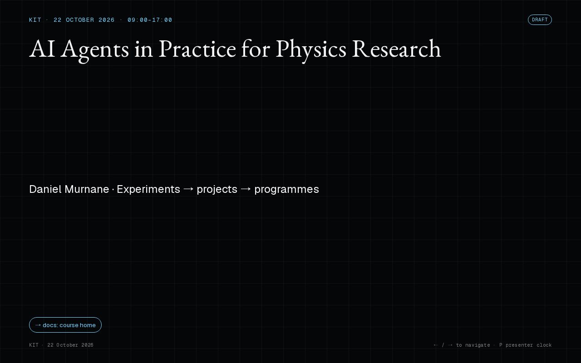Click the header line 'KIT · 22 OCTOBER 2026 · 09:00-17:00'
The height and width of the screenshot is (363, 581).
click(x=101, y=20)
